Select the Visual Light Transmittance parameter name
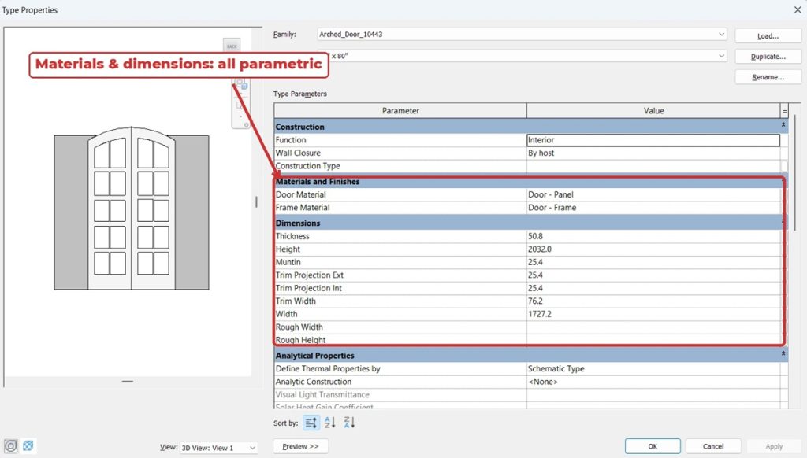 click(x=322, y=395)
